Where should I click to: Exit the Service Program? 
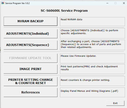pyautogui.click(x=115, y=103)
